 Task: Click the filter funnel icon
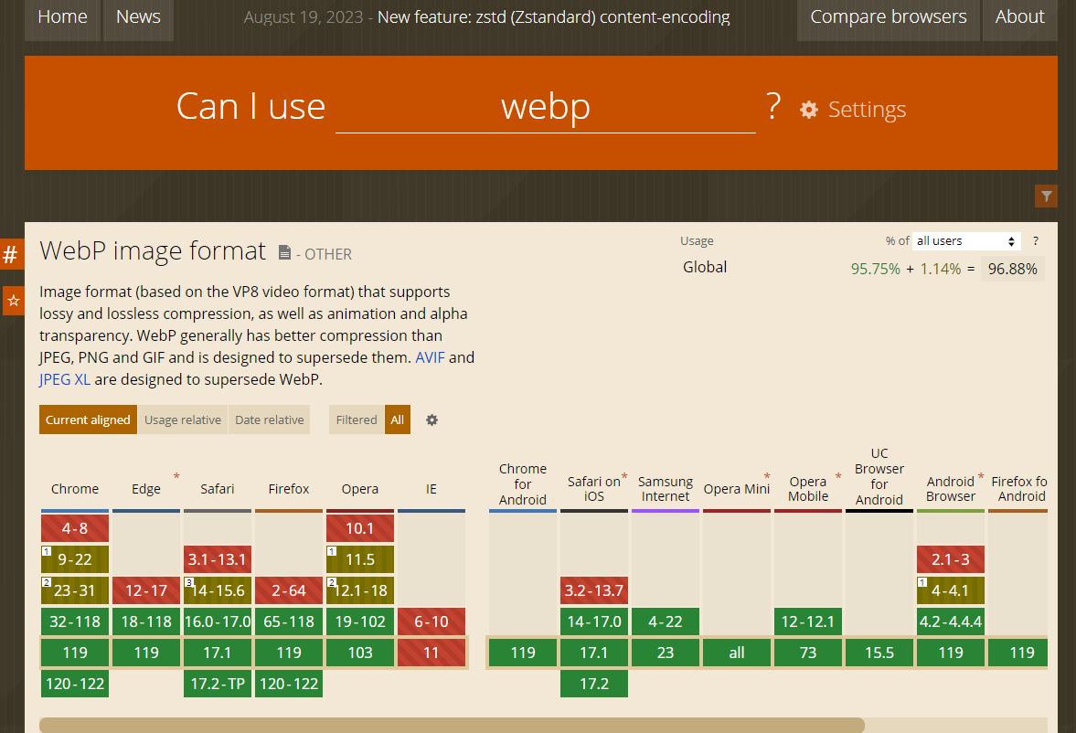pos(1046,196)
